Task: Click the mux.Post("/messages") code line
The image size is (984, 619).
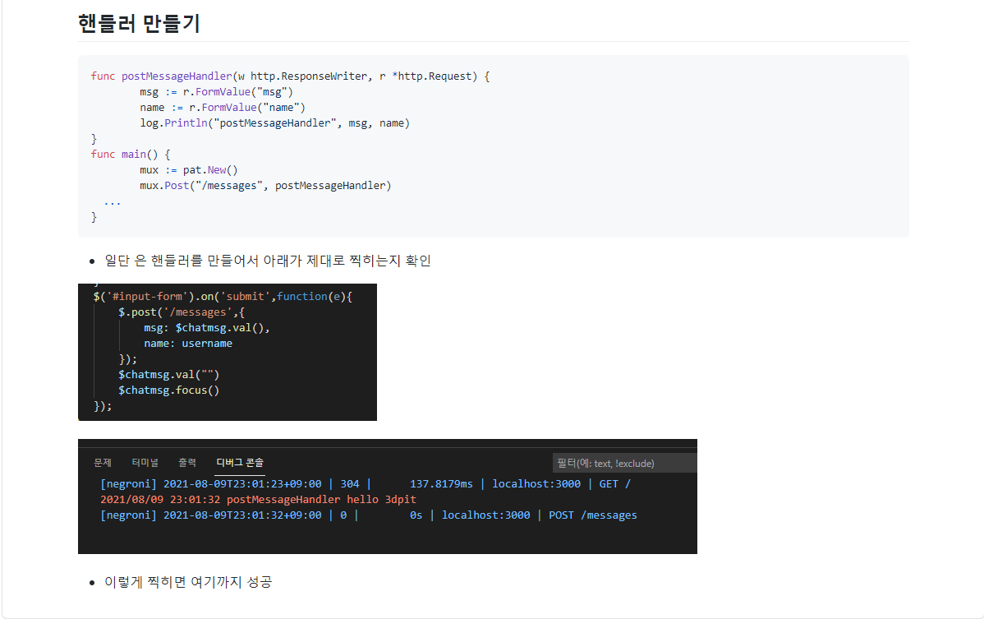Action: [x=265, y=186]
